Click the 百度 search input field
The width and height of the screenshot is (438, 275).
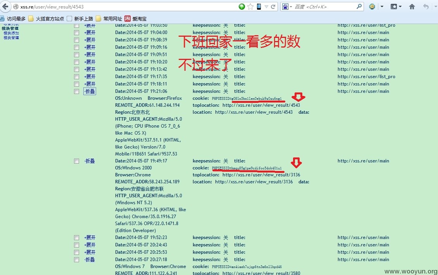pos(325,7)
